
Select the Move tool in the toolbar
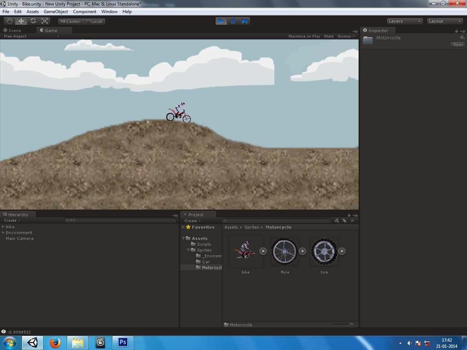[21, 21]
